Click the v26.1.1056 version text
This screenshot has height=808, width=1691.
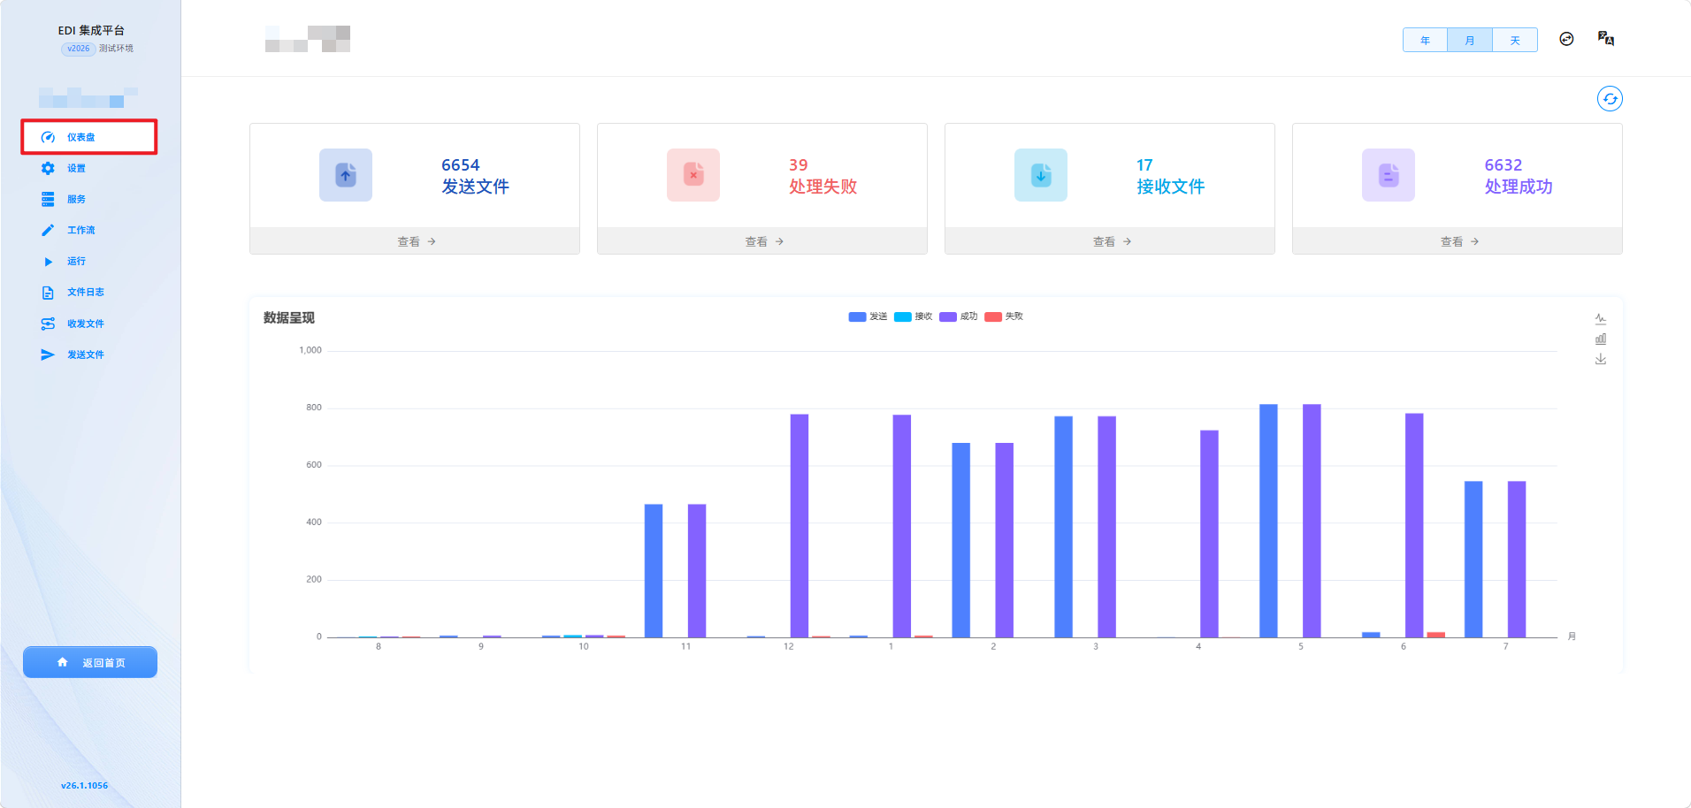(x=85, y=785)
